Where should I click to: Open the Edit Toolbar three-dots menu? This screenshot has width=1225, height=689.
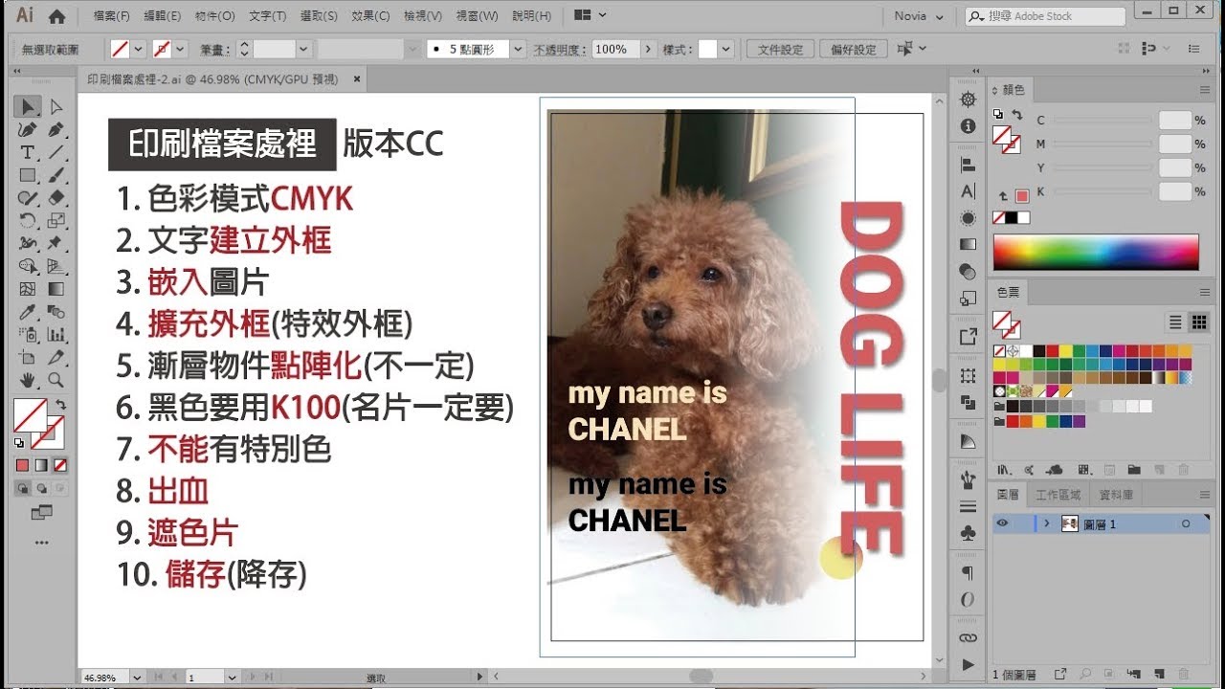tap(41, 543)
